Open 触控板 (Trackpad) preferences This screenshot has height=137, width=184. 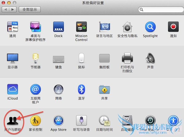coord(105,58)
